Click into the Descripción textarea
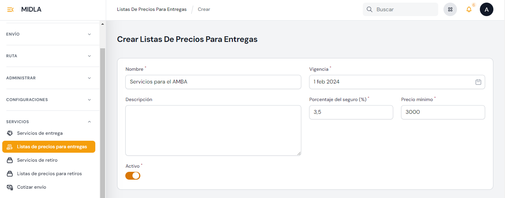This screenshot has width=505, height=198. [213, 130]
